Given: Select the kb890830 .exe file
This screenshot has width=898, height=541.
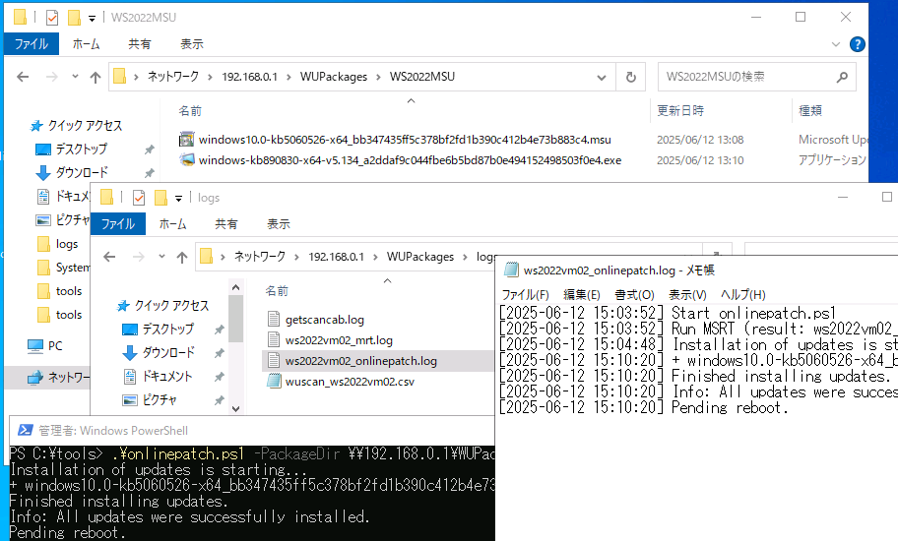Looking at the screenshot, I should pos(410,160).
